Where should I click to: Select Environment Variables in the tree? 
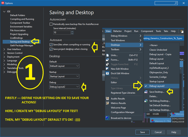[x=21, y=27]
